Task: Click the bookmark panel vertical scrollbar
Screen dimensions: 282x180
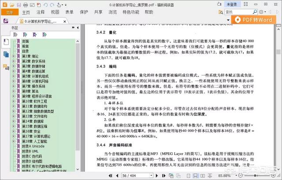Action: pos(78,97)
